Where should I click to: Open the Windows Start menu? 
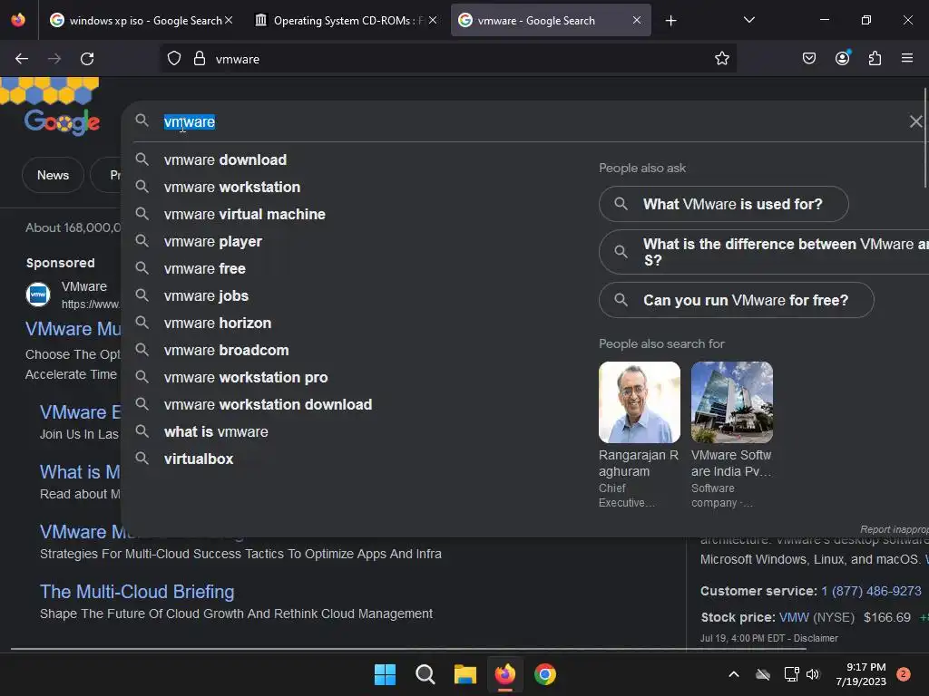[x=385, y=674]
